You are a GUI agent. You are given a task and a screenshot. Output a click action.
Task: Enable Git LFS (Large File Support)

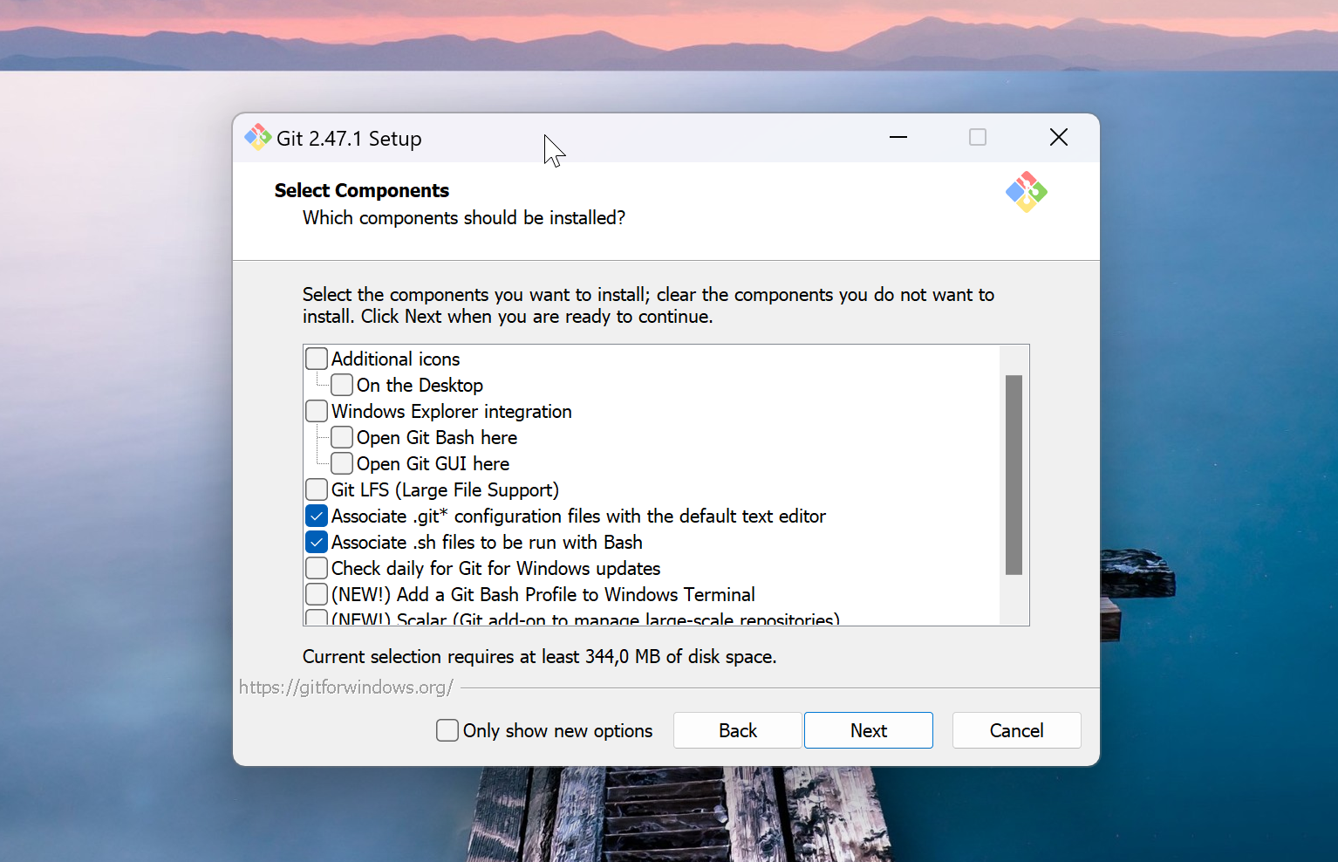pyautogui.click(x=317, y=489)
